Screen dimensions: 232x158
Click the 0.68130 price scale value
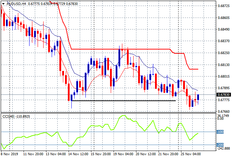tap(224, 65)
